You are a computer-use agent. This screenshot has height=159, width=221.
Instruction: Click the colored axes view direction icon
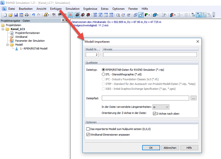146,15
